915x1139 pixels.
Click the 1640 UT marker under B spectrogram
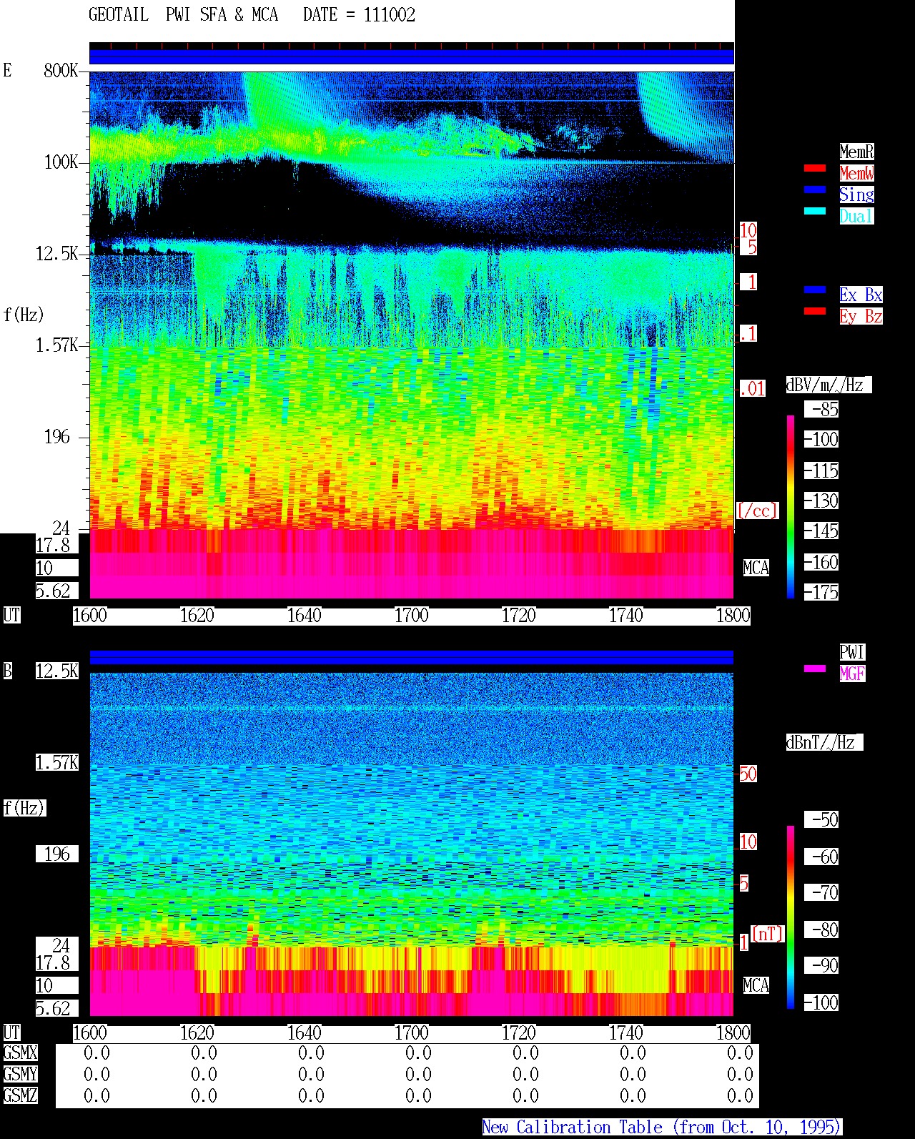coord(304,1033)
